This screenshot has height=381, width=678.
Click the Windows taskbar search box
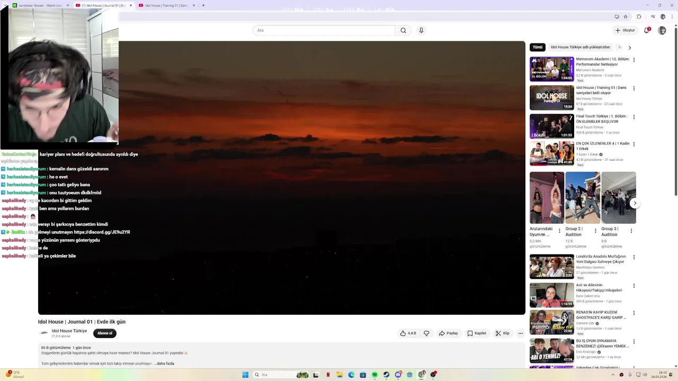click(x=280, y=375)
